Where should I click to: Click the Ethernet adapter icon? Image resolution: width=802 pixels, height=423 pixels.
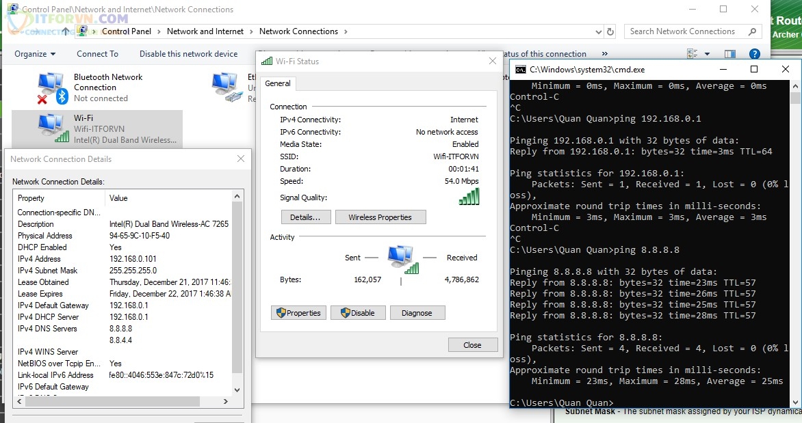(227, 87)
